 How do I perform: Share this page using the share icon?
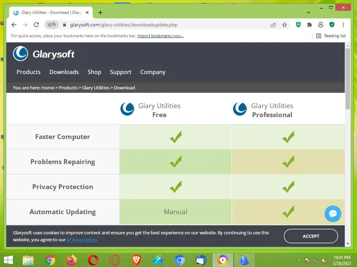click(273, 25)
